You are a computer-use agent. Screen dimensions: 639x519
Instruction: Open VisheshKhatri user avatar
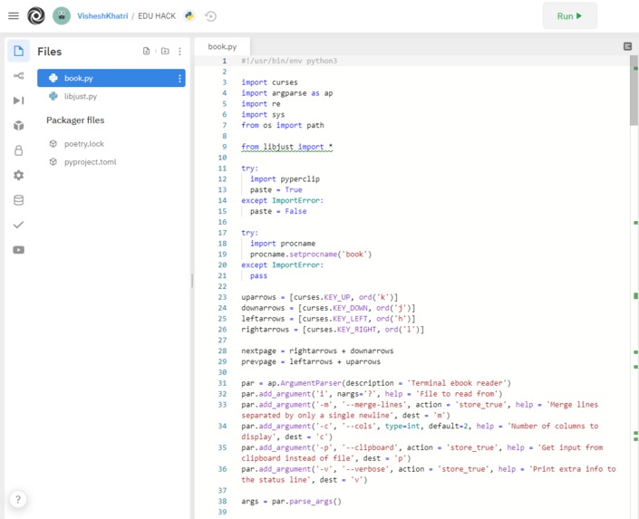point(62,16)
